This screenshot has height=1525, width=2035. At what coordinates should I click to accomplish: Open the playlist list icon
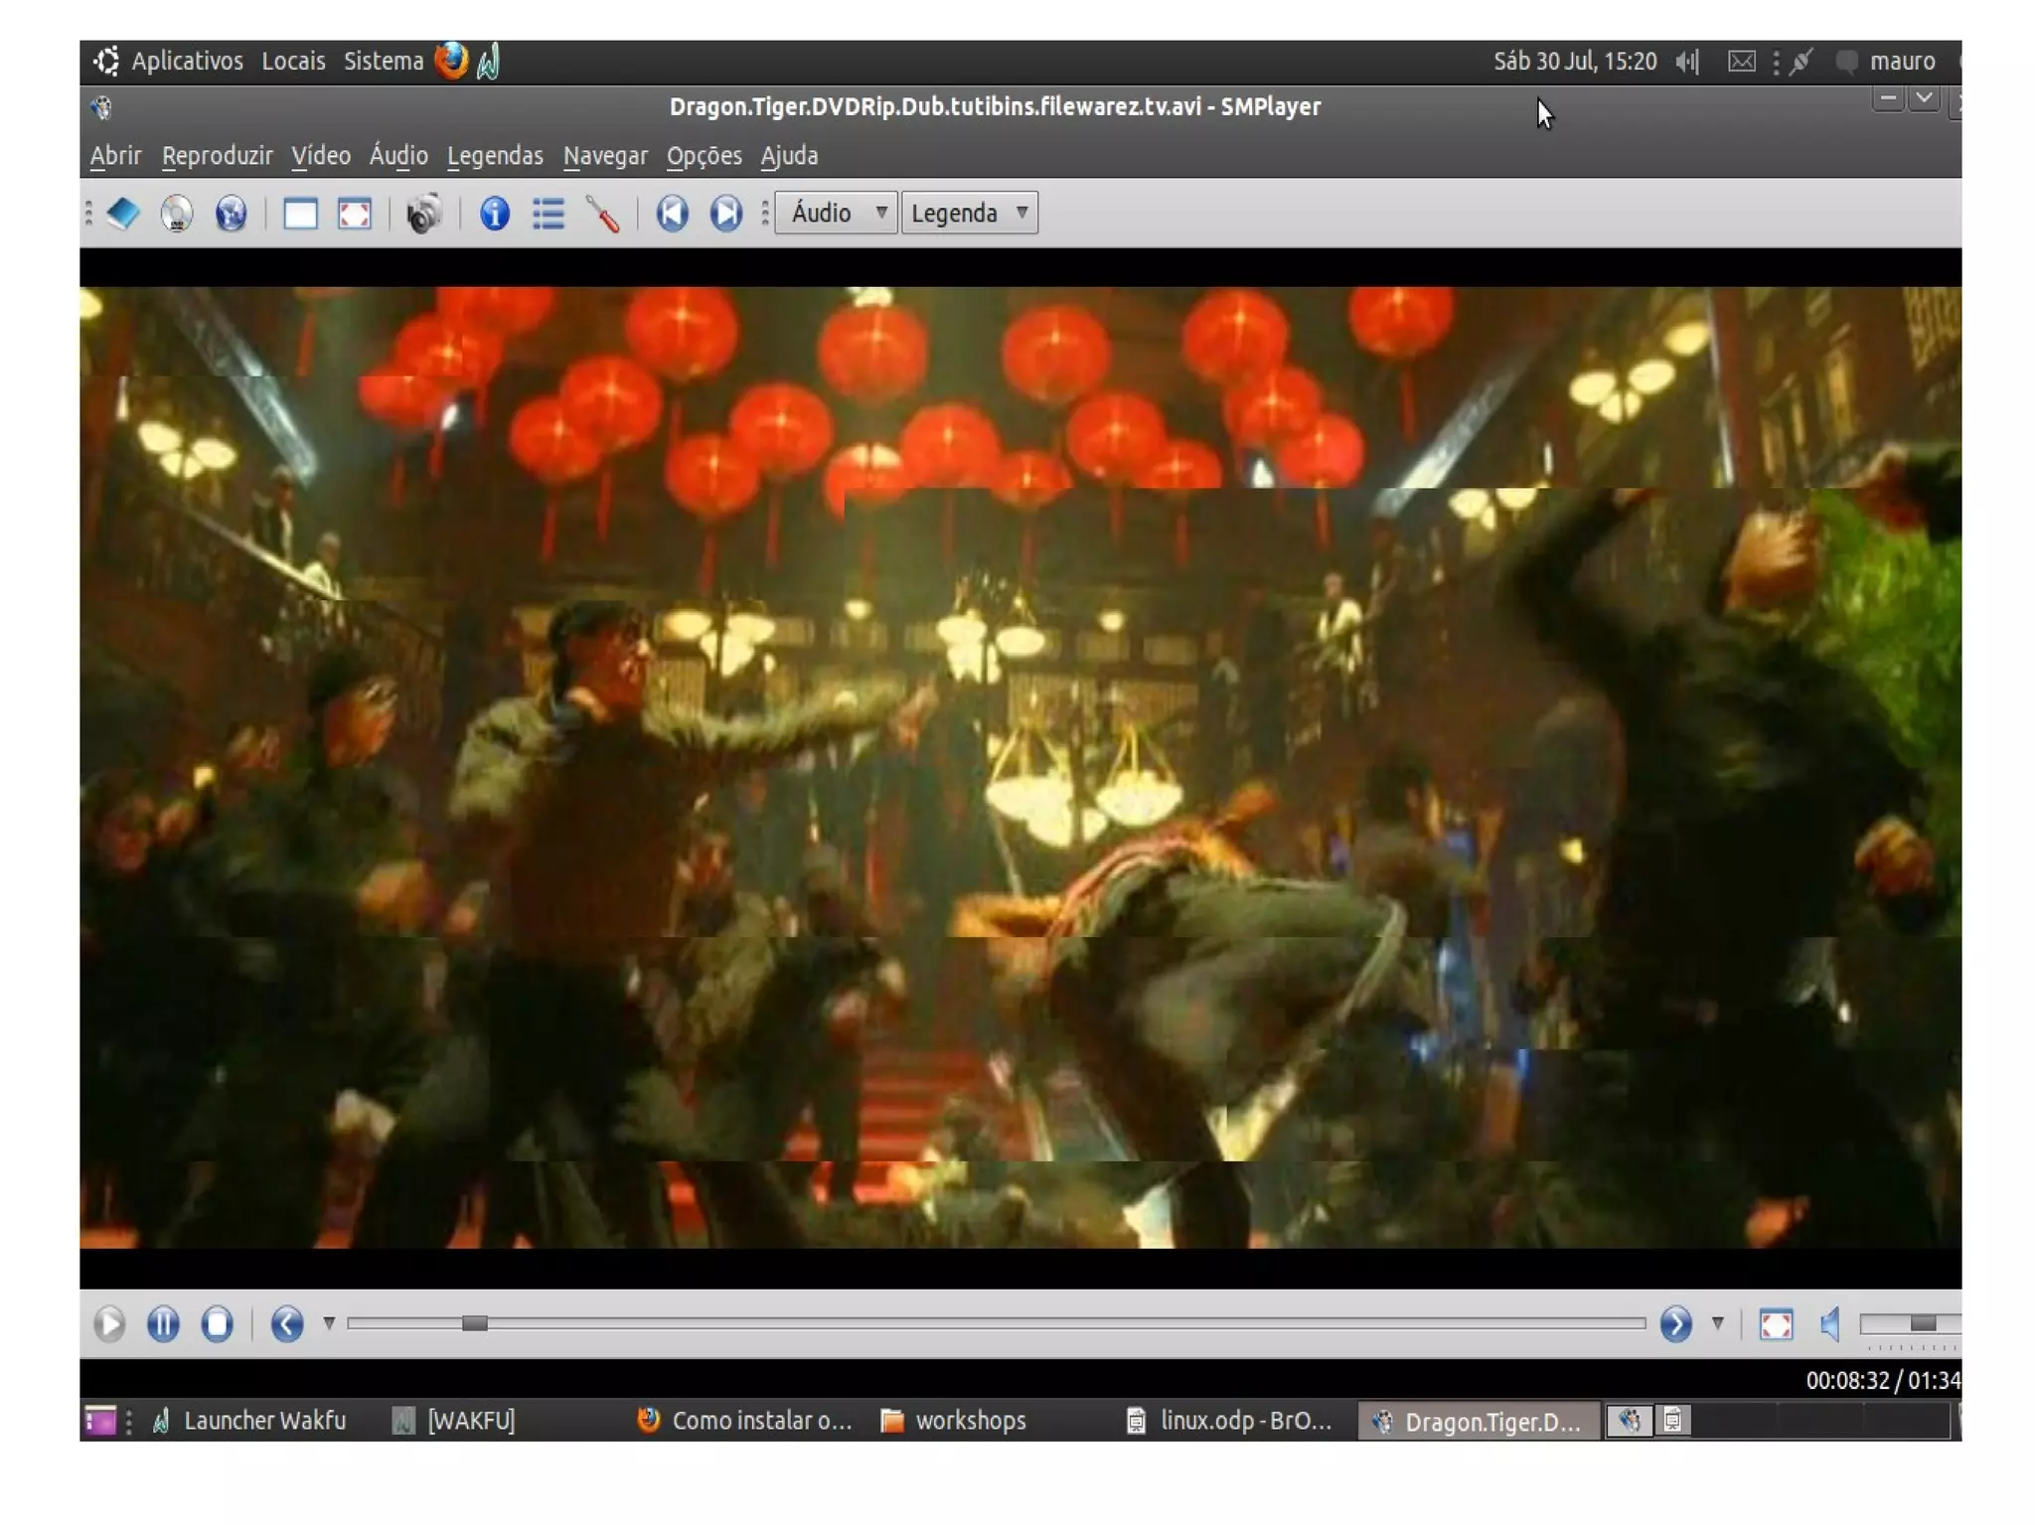(548, 213)
